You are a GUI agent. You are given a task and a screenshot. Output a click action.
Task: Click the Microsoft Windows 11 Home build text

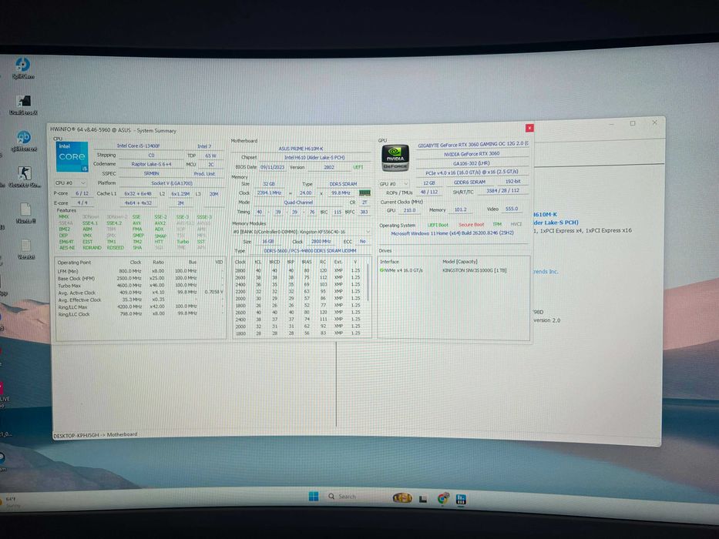(x=452, y=233)
